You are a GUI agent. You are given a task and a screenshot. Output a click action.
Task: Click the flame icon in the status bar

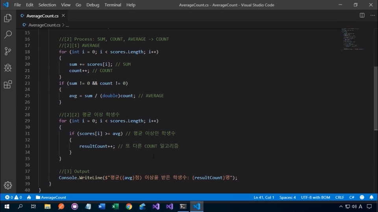tap(29, 197)
